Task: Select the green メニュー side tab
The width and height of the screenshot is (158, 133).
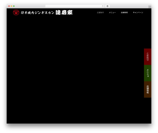Action: (x=148, y=73)
